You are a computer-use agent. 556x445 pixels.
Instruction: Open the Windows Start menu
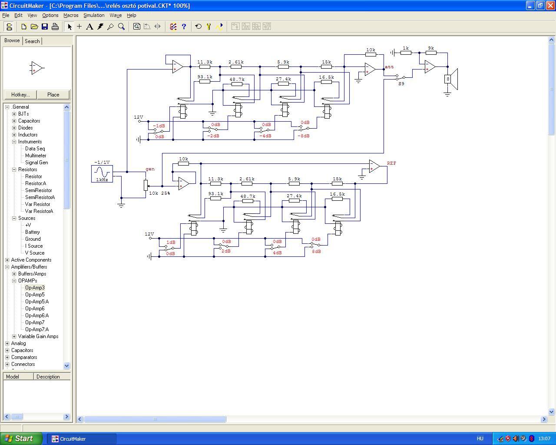click(21, 438)
